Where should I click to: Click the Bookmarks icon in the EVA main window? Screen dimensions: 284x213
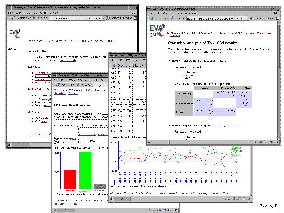point(12,18)
